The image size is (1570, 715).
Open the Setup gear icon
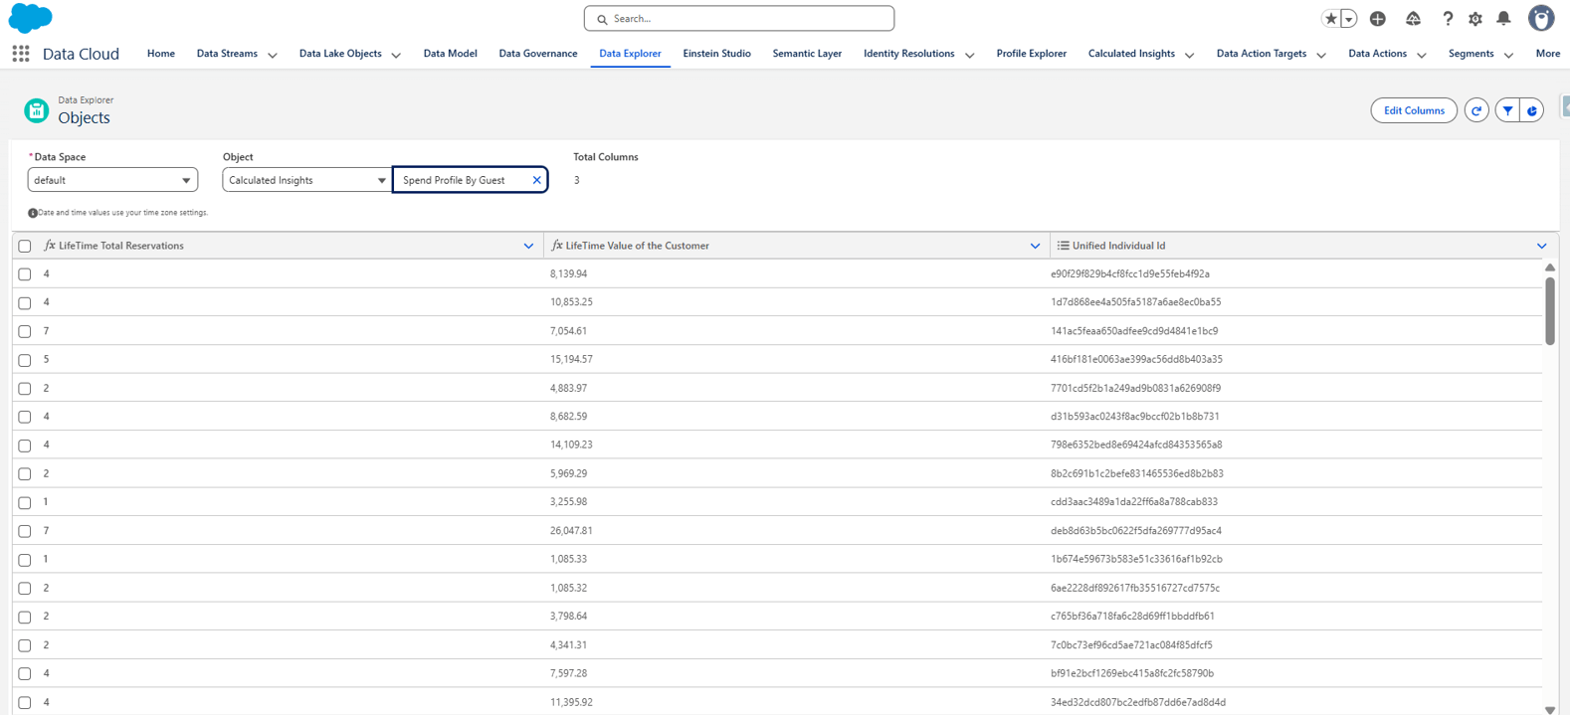tap(1475, 19)
